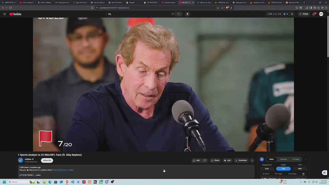Viewport: 329px width, 185px height.
Task: Click the Download button
Action: [x=241, y=160]
